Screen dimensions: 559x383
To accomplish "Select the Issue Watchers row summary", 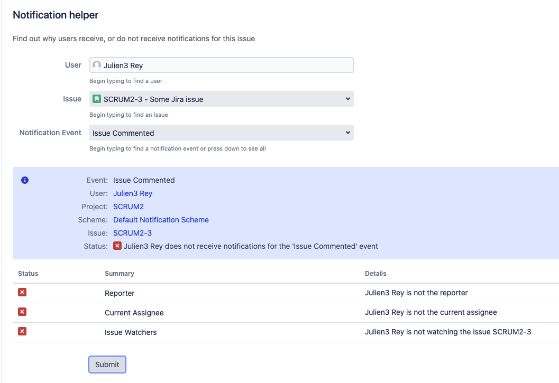I will (131, 332).
